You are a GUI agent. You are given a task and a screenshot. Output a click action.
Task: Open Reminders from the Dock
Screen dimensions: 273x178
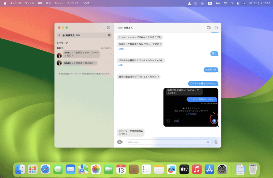146,169
